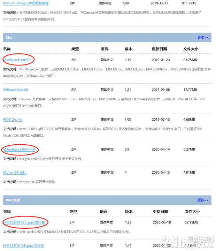Viewport: 216px width, 251px height.
Task: Click the ZIP type in KEIL pack row
Action: point(72,222)
